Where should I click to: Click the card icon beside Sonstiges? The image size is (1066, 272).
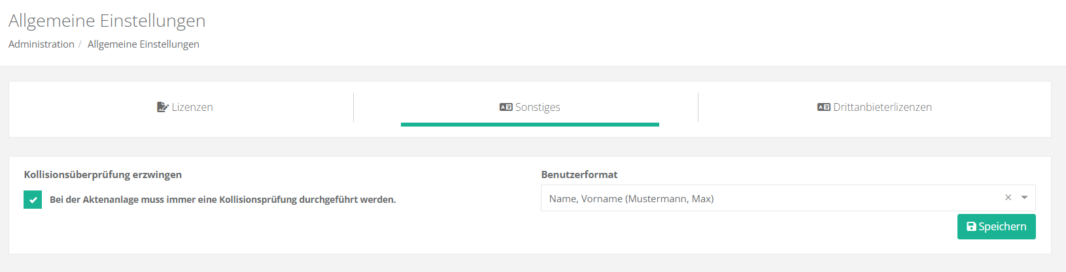pos(506,107)
